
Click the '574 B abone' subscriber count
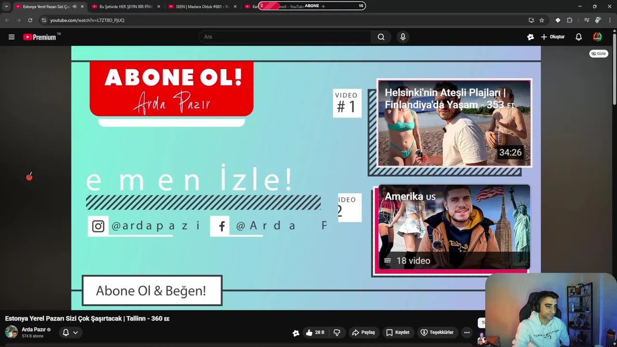point(33,336)
